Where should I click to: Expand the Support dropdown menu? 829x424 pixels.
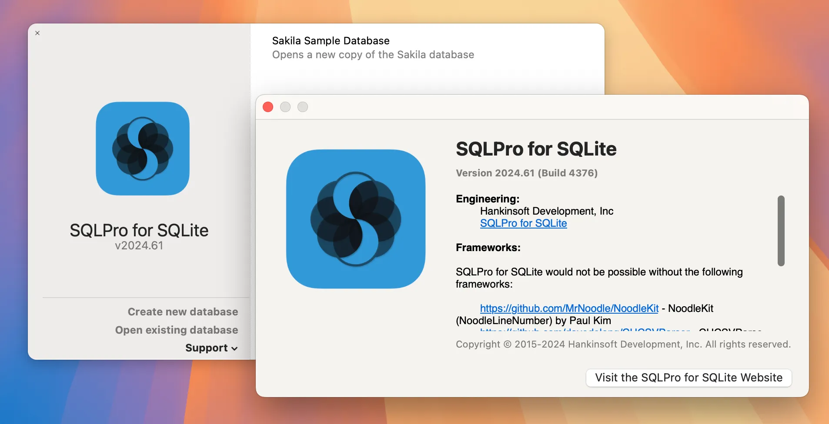[x=212, y=348]
